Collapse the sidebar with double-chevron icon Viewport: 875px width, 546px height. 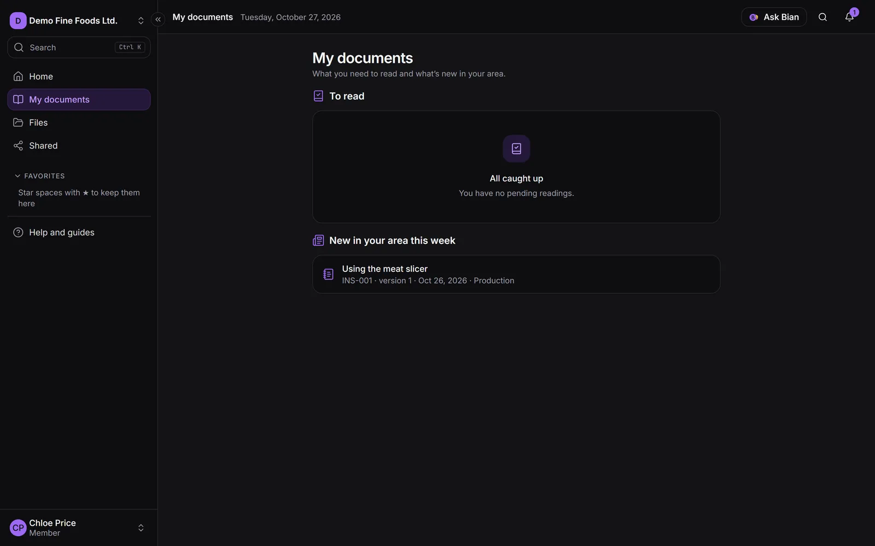pos(158,20)
